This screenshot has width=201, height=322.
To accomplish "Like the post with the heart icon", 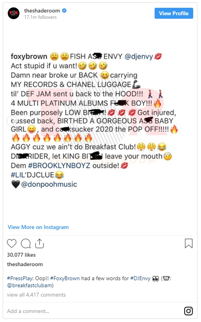I will [12, 243].
